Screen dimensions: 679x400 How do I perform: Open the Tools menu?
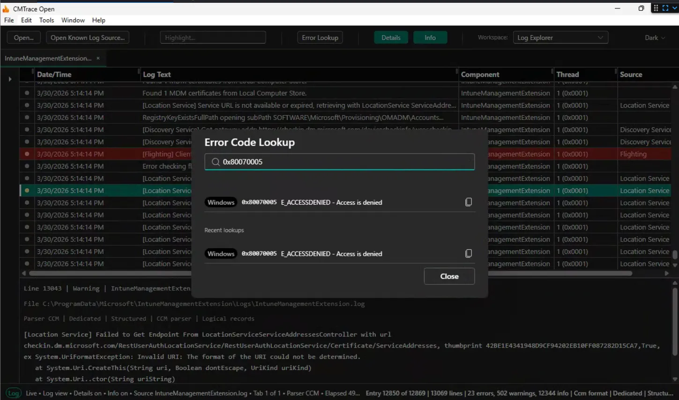tap(46, 20)
